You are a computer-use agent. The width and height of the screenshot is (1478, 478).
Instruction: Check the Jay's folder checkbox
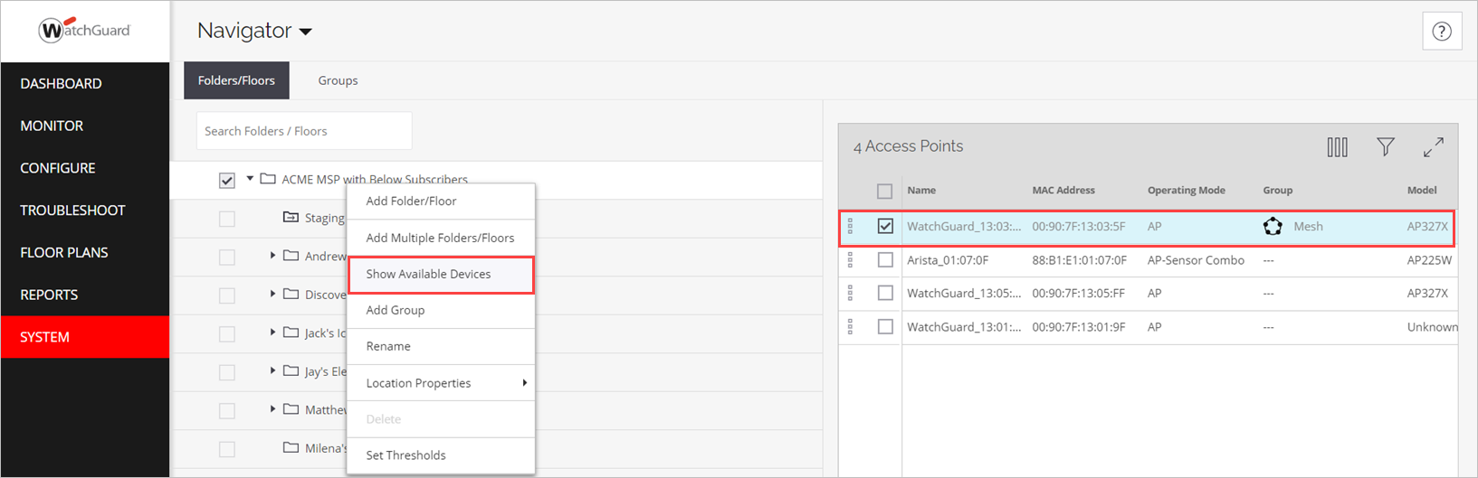tap(227, 372)
